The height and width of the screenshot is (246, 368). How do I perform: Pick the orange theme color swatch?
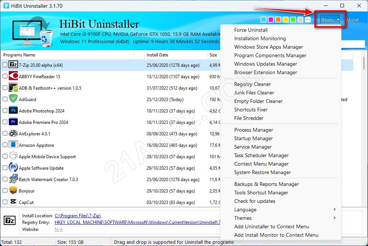278,20
